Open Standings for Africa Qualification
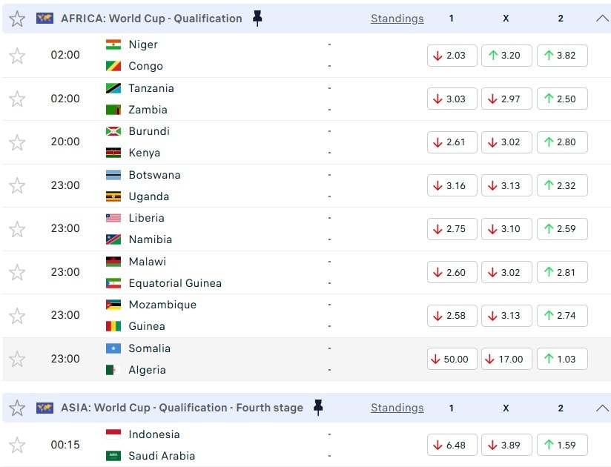This screenshot has height=467, width=611. click(397, 19)
